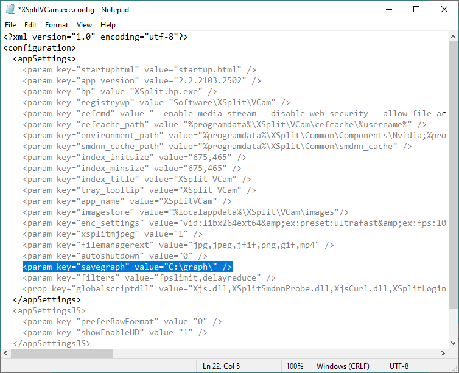Click the Windows (CRLF) status entry
The width and height of the screenshot is (459, 373).
coord(343,366)
